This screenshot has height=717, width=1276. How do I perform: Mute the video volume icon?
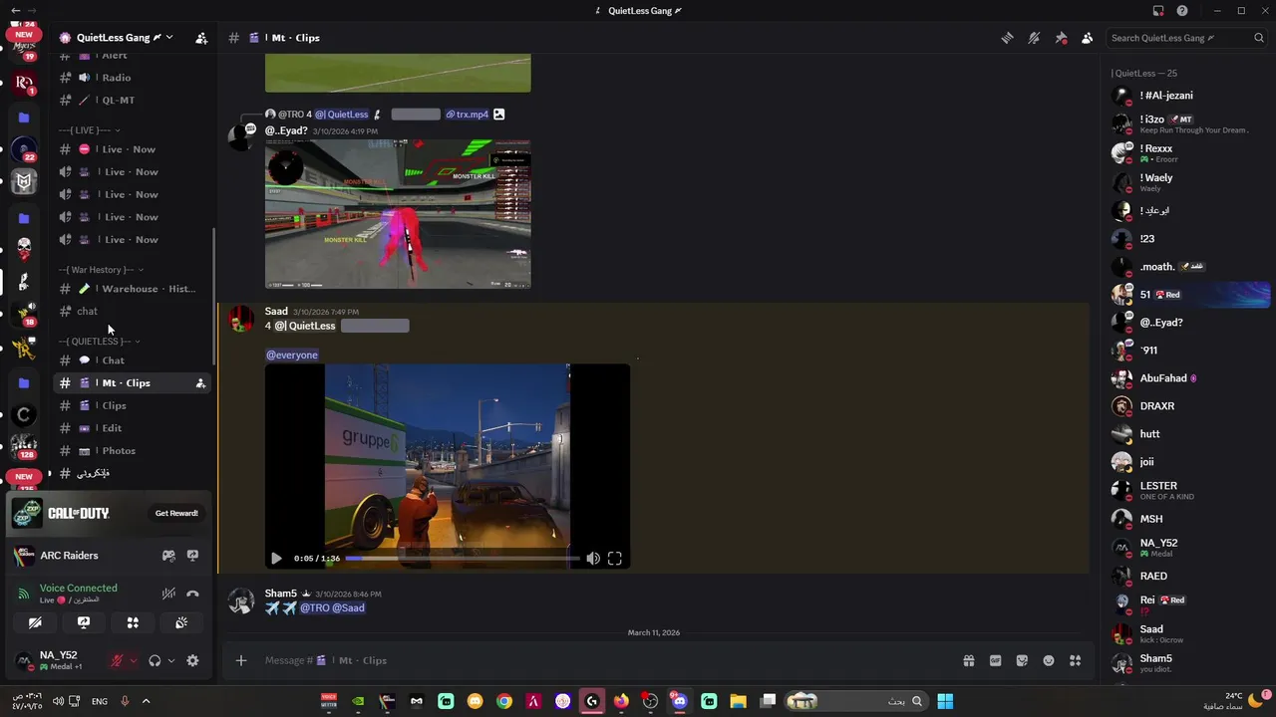click(593, 559)
